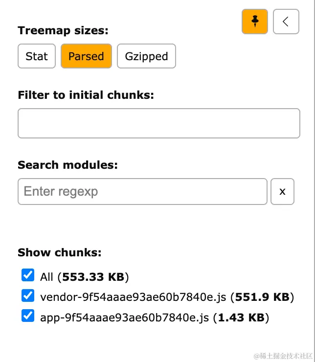The width and height of the screenshot is (315, 362).
Task: Toggle the app chunk checkbox
Action: coord(28,317)
